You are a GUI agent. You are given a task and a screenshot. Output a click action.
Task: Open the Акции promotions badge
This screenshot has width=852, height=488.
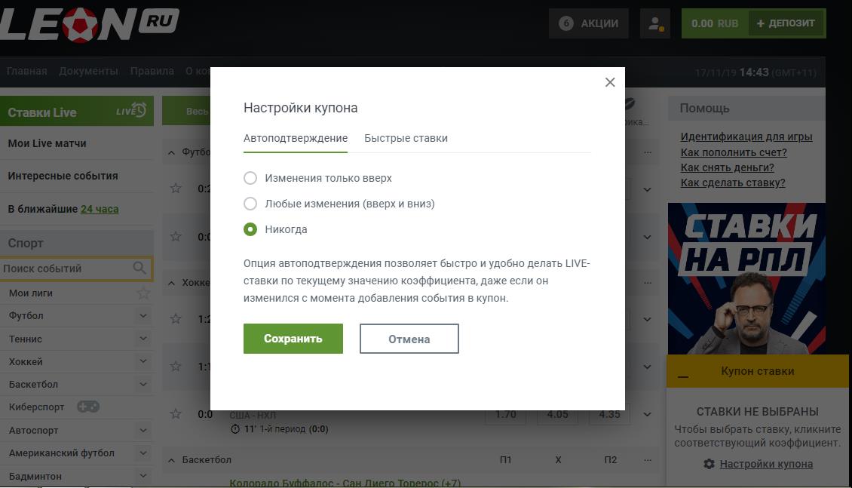588,23
